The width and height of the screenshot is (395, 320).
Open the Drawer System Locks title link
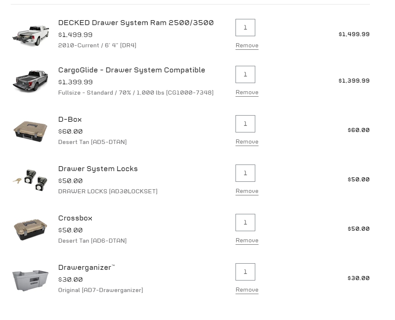point(98,169)
